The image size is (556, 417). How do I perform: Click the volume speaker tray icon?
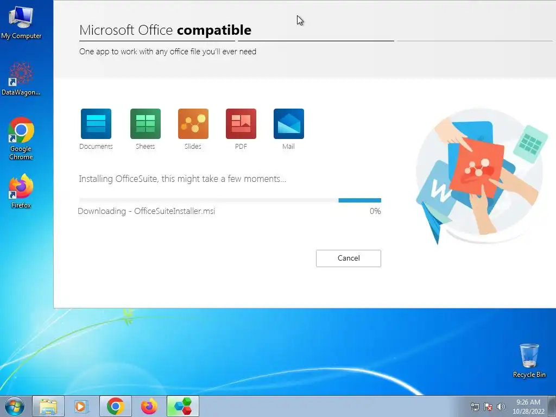click(x=501, y=407)
